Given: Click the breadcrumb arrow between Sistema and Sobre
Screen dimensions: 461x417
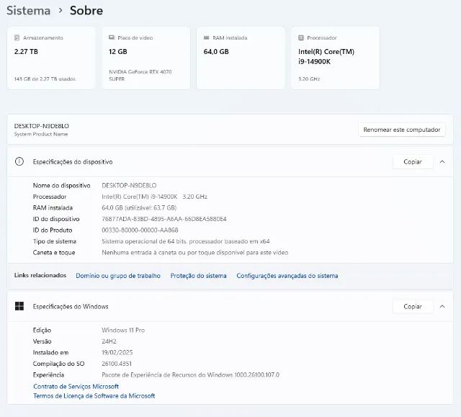Looking at the screenshot, I should pyautogui.click(x=61, y=11).
